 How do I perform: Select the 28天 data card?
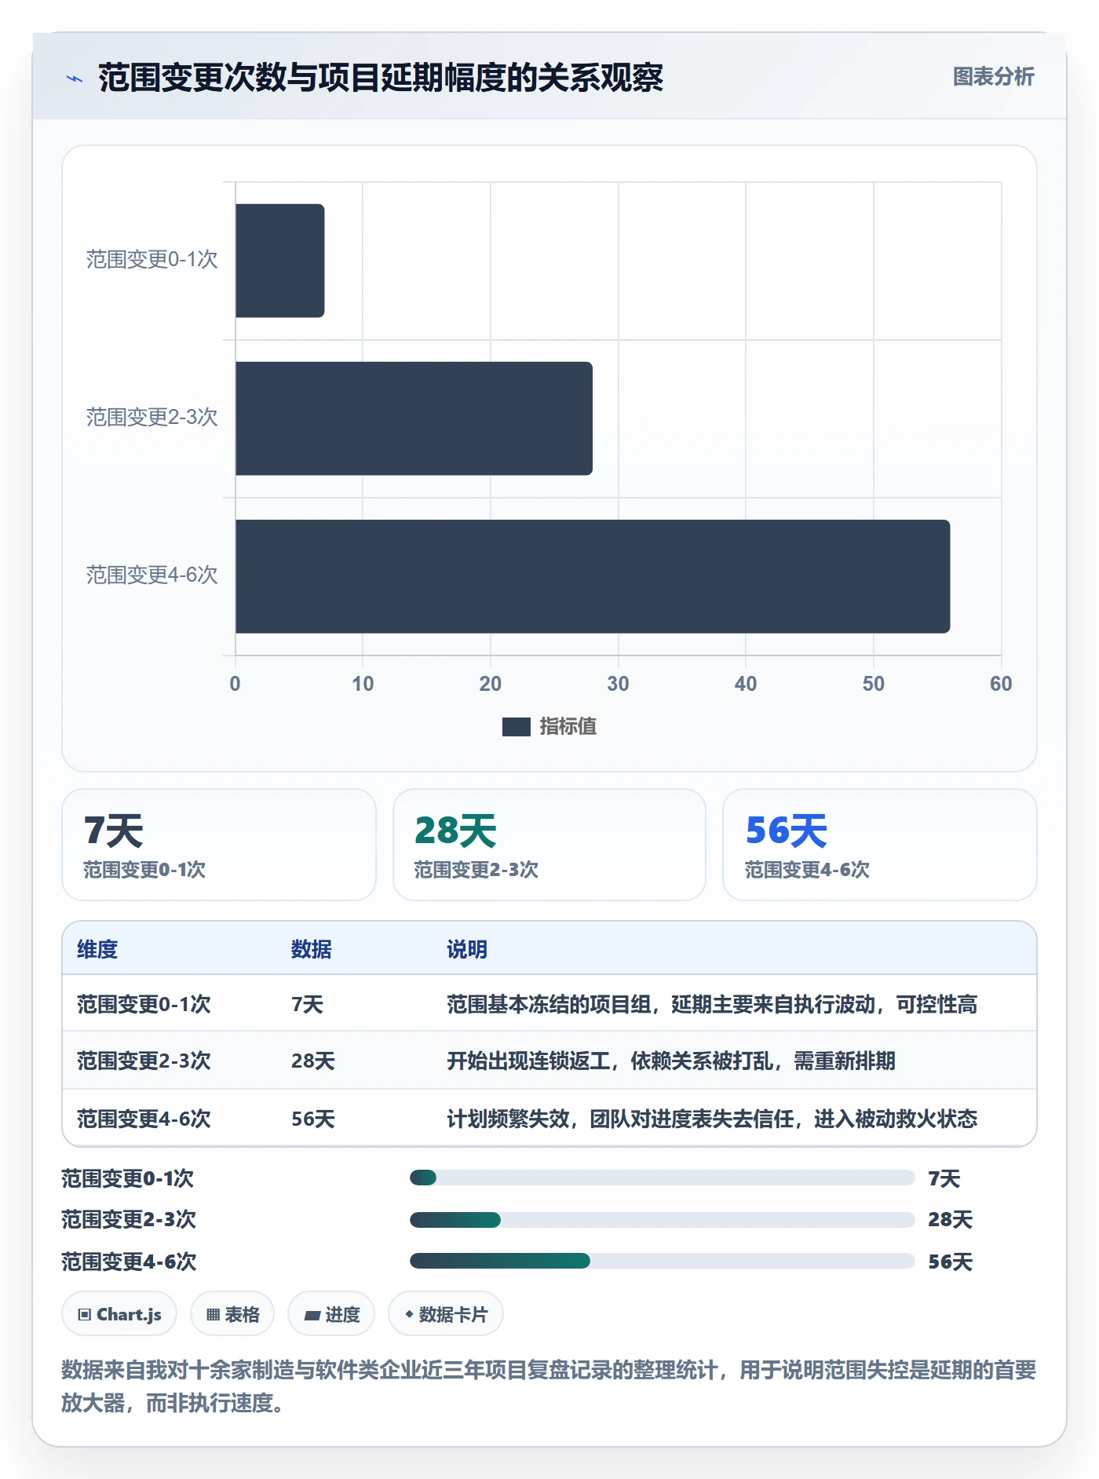coord(549,845)
